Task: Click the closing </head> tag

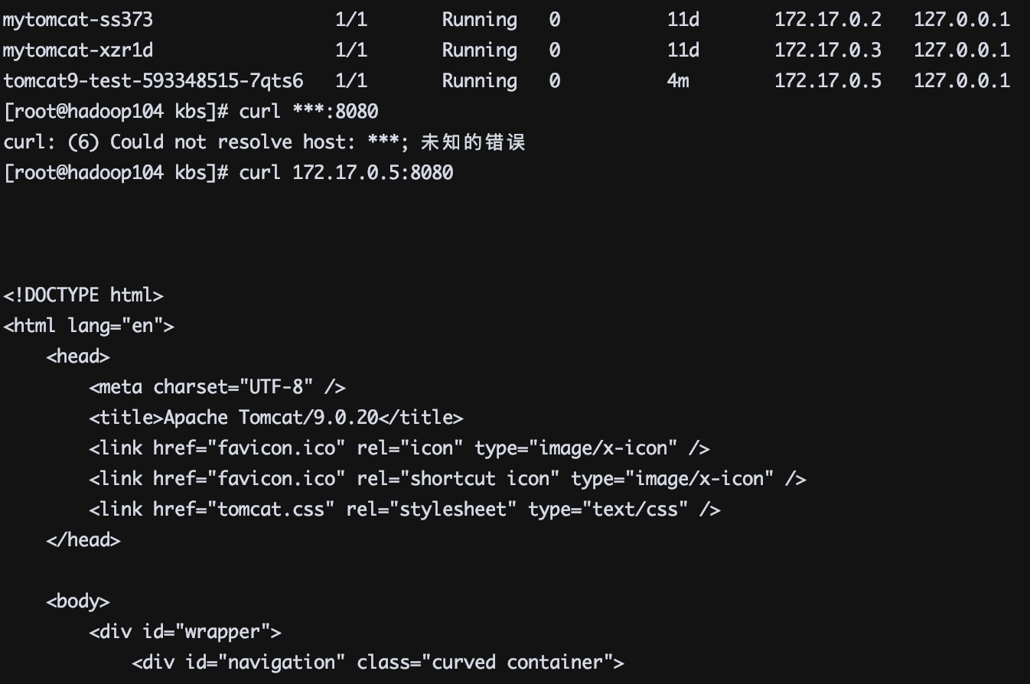Action: (x=83, y=539)
